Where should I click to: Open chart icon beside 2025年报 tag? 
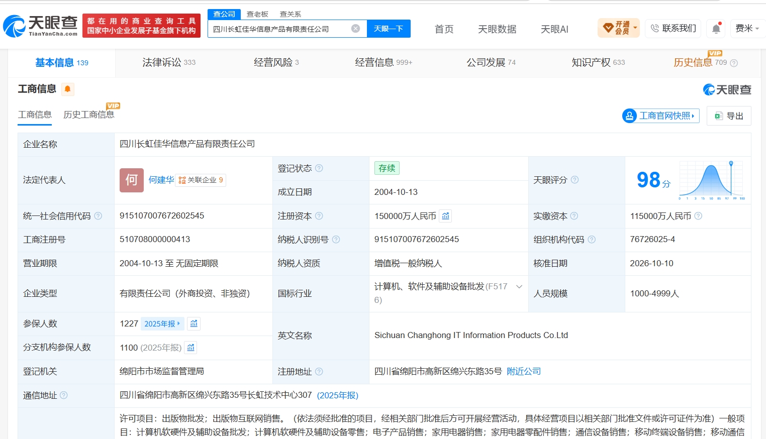coord(194,324)
